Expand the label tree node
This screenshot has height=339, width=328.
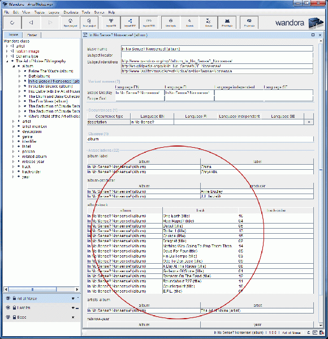13,147
